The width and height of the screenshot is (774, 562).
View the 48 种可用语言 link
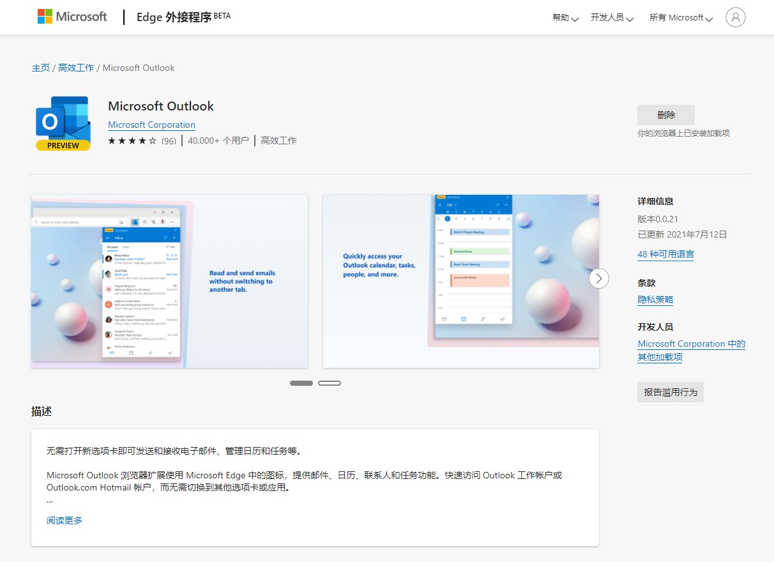pyautogui.click(x=665, y=254)
